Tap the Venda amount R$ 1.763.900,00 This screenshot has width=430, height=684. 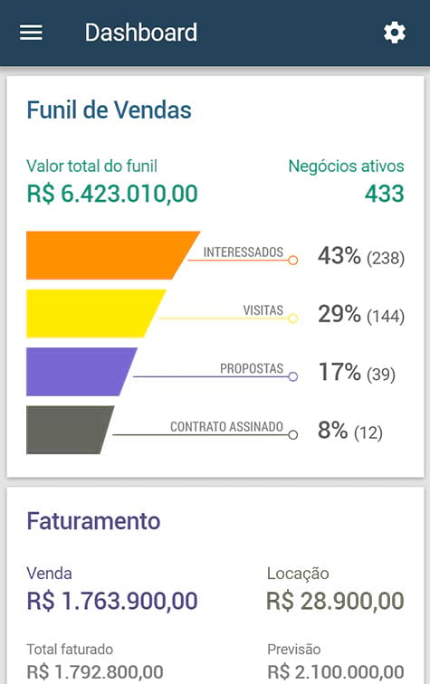112,601
